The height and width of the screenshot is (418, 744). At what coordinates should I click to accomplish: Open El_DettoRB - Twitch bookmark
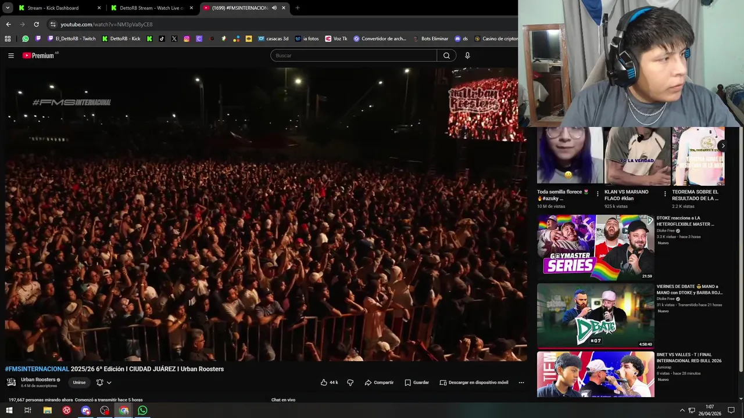[x=71, y=39]
